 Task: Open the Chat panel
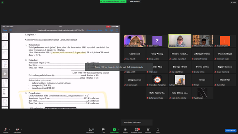coord(103,130)
